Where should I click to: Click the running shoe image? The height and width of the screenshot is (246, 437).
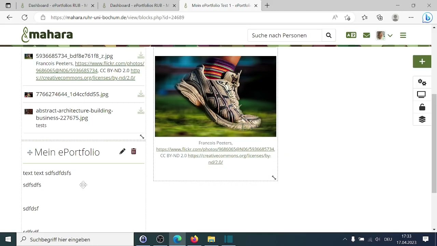(x=215, y=96)
